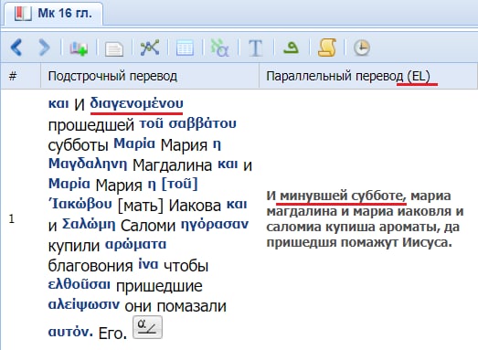478x350 pixels.
Task: Click the Greek alpha word-analysis icon
Action: (220, 48)
